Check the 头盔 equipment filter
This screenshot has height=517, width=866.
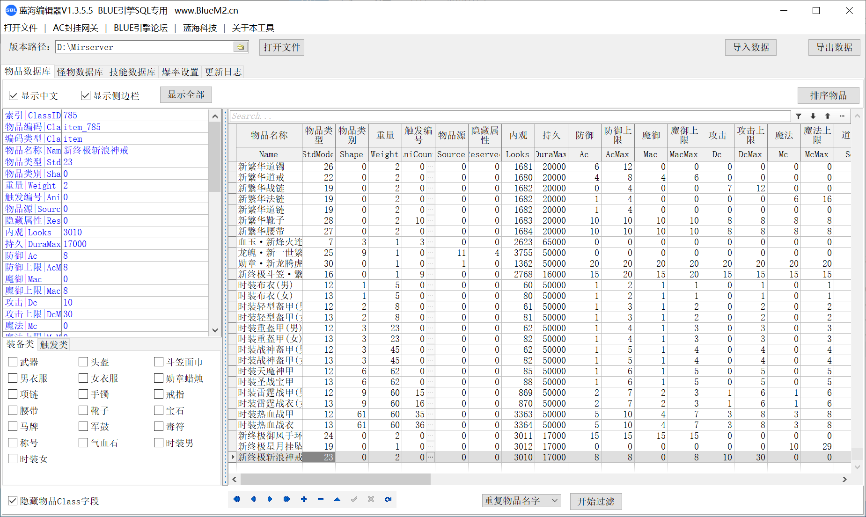coord(84,362)
